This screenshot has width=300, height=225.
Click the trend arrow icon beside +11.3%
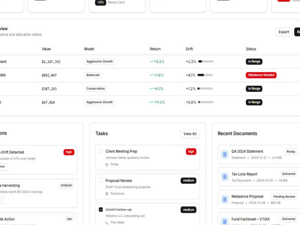point(151,102)
